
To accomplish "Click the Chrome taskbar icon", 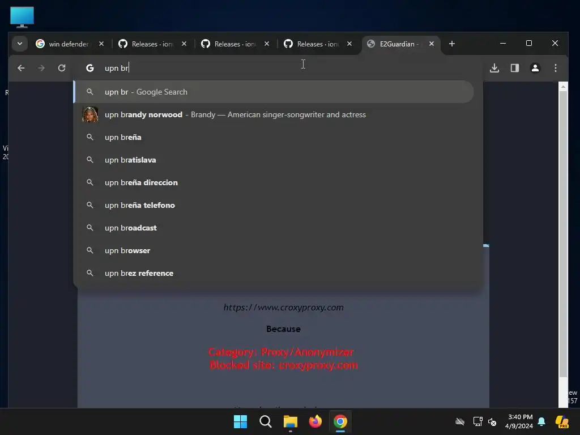I will point(340,421).
